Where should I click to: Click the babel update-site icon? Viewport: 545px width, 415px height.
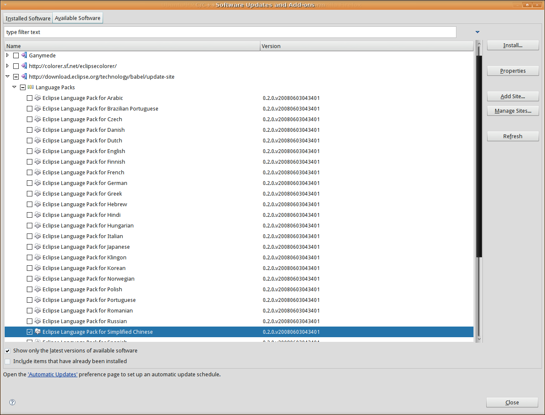pyautogui.click(x=24, y=77)
